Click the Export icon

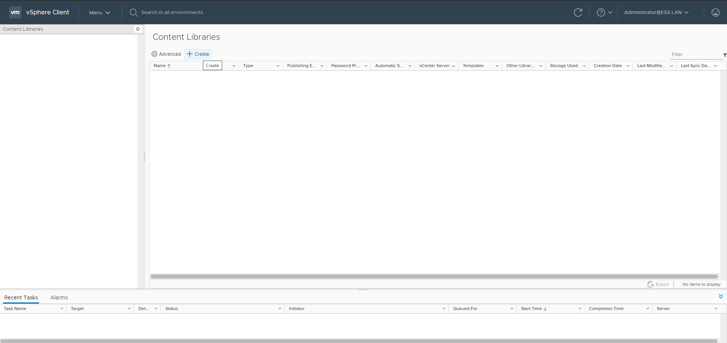point(650,284)
